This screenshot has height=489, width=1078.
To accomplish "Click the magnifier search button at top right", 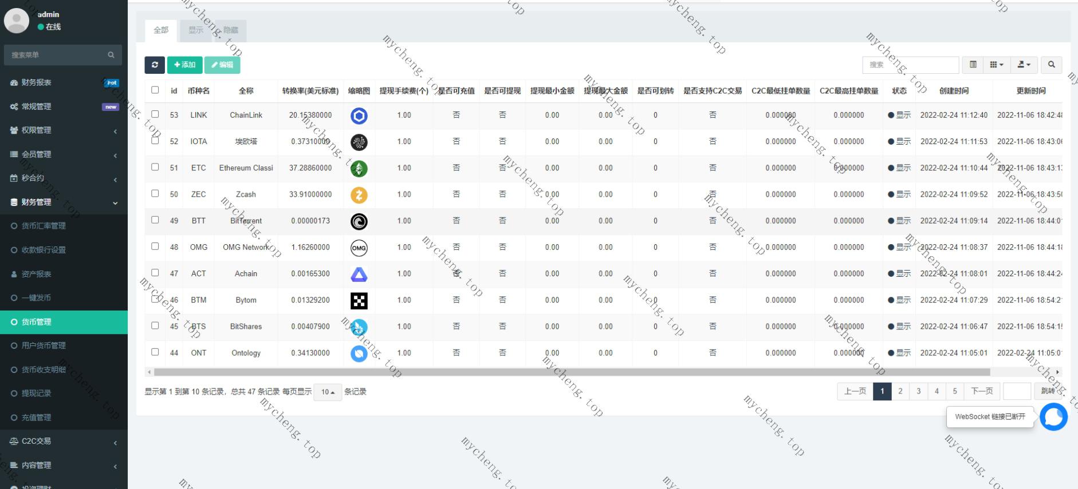I will 1051,65.
